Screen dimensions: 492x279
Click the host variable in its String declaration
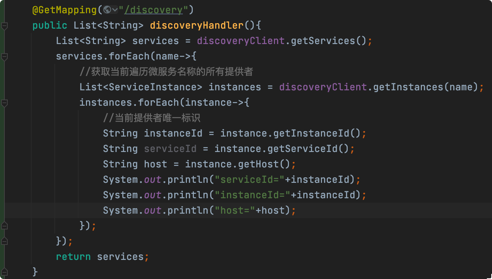pyautogui.click(x=156, y=164)
